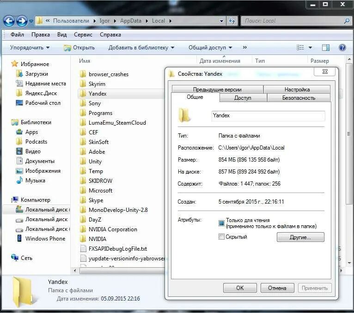
Task: Go forward with the Explorer forward arrow
Action: 22,21
